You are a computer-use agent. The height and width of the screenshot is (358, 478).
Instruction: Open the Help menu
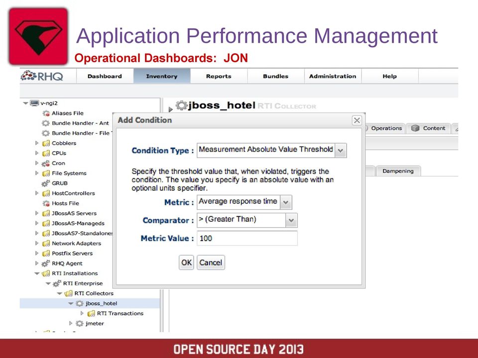(389, 76)
